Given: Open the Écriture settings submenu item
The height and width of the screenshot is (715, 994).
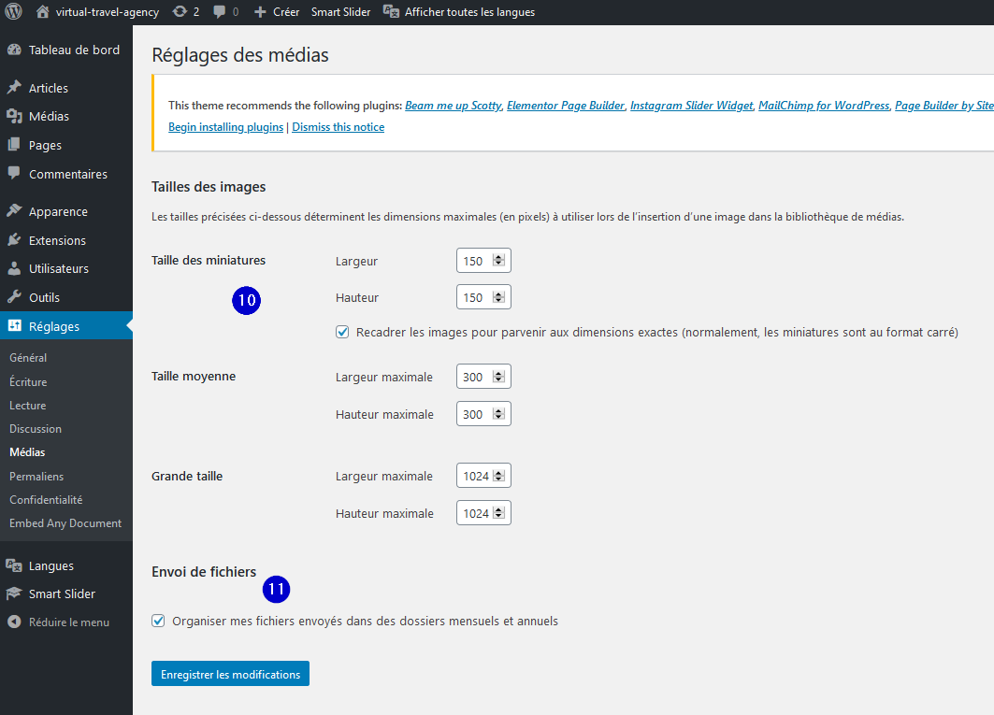Looking at the screenshot, I should tap(28, 381).
